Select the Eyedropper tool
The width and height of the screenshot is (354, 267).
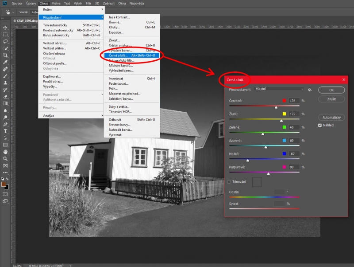coord(5,62)
